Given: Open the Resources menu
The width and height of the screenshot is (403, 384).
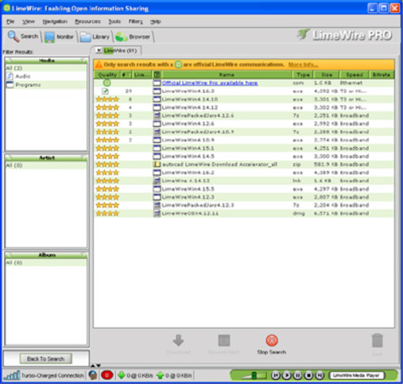Looking at the screenshot, I should click(88, 22).
